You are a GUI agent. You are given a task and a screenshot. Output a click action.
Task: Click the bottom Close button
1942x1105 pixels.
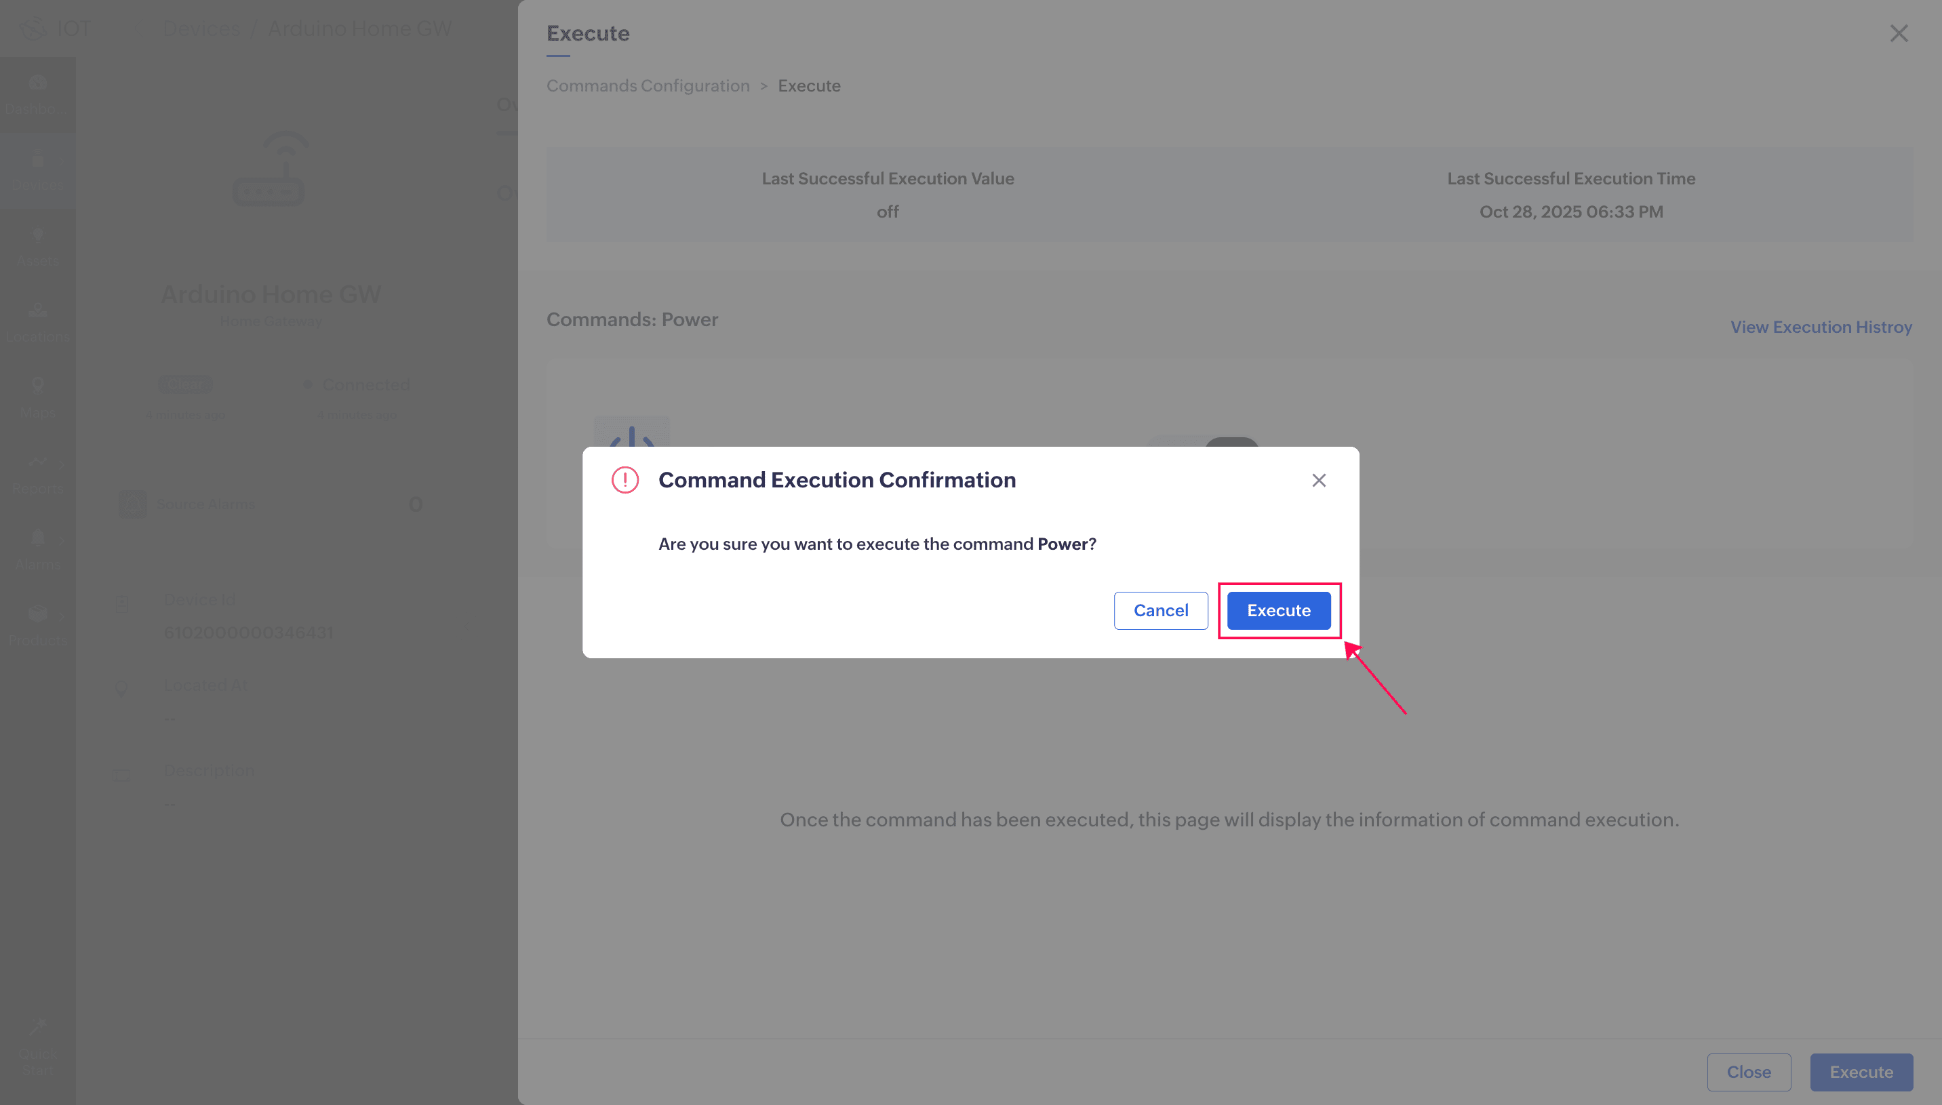[1747, 1072]
